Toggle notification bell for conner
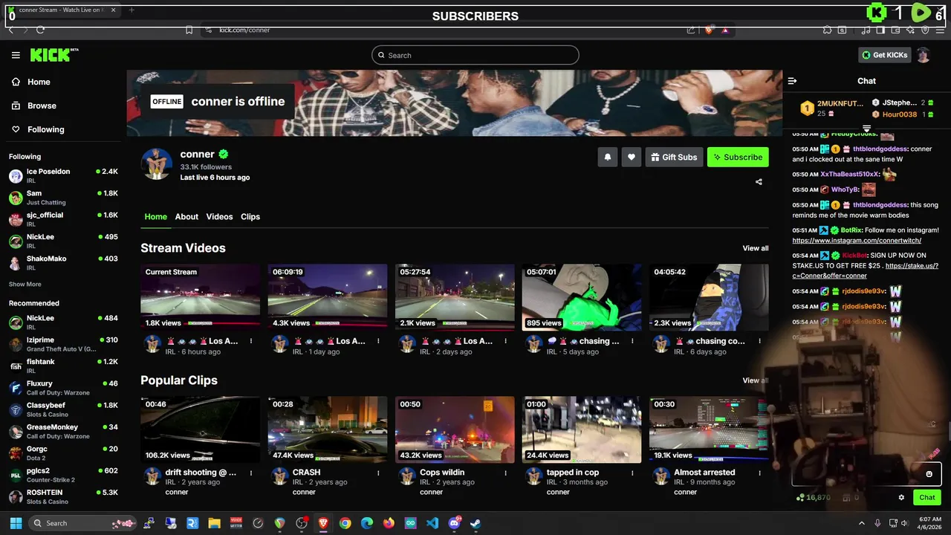Image resolution: width=951 pixels, height=535 pixels. tap(608, 157)
